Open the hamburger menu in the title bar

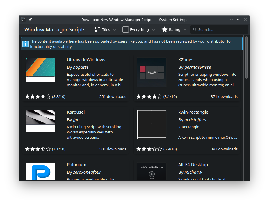pyautogui.click(x=23, y=19)
